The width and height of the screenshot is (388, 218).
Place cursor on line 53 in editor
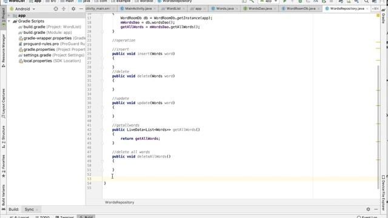[240, 179]
